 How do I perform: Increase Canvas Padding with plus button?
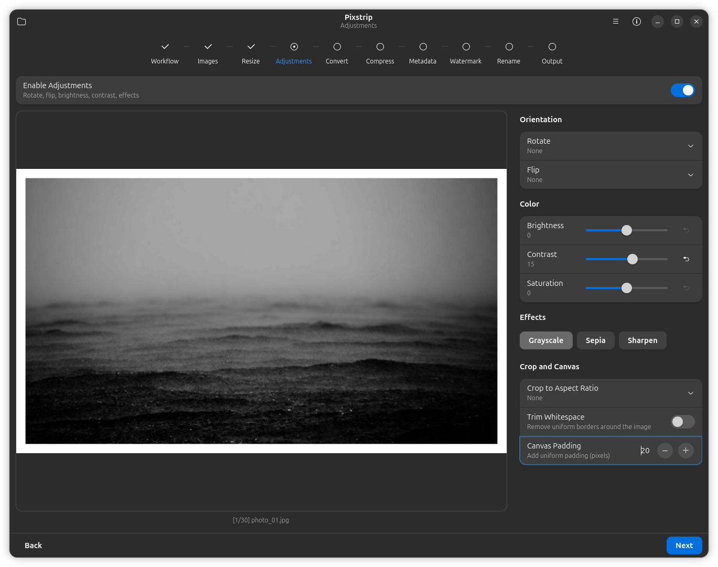[685, 451]
